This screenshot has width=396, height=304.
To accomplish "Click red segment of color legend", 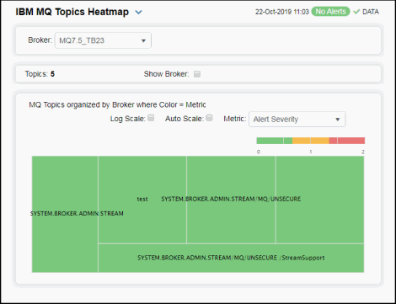I will click(347, 141).
